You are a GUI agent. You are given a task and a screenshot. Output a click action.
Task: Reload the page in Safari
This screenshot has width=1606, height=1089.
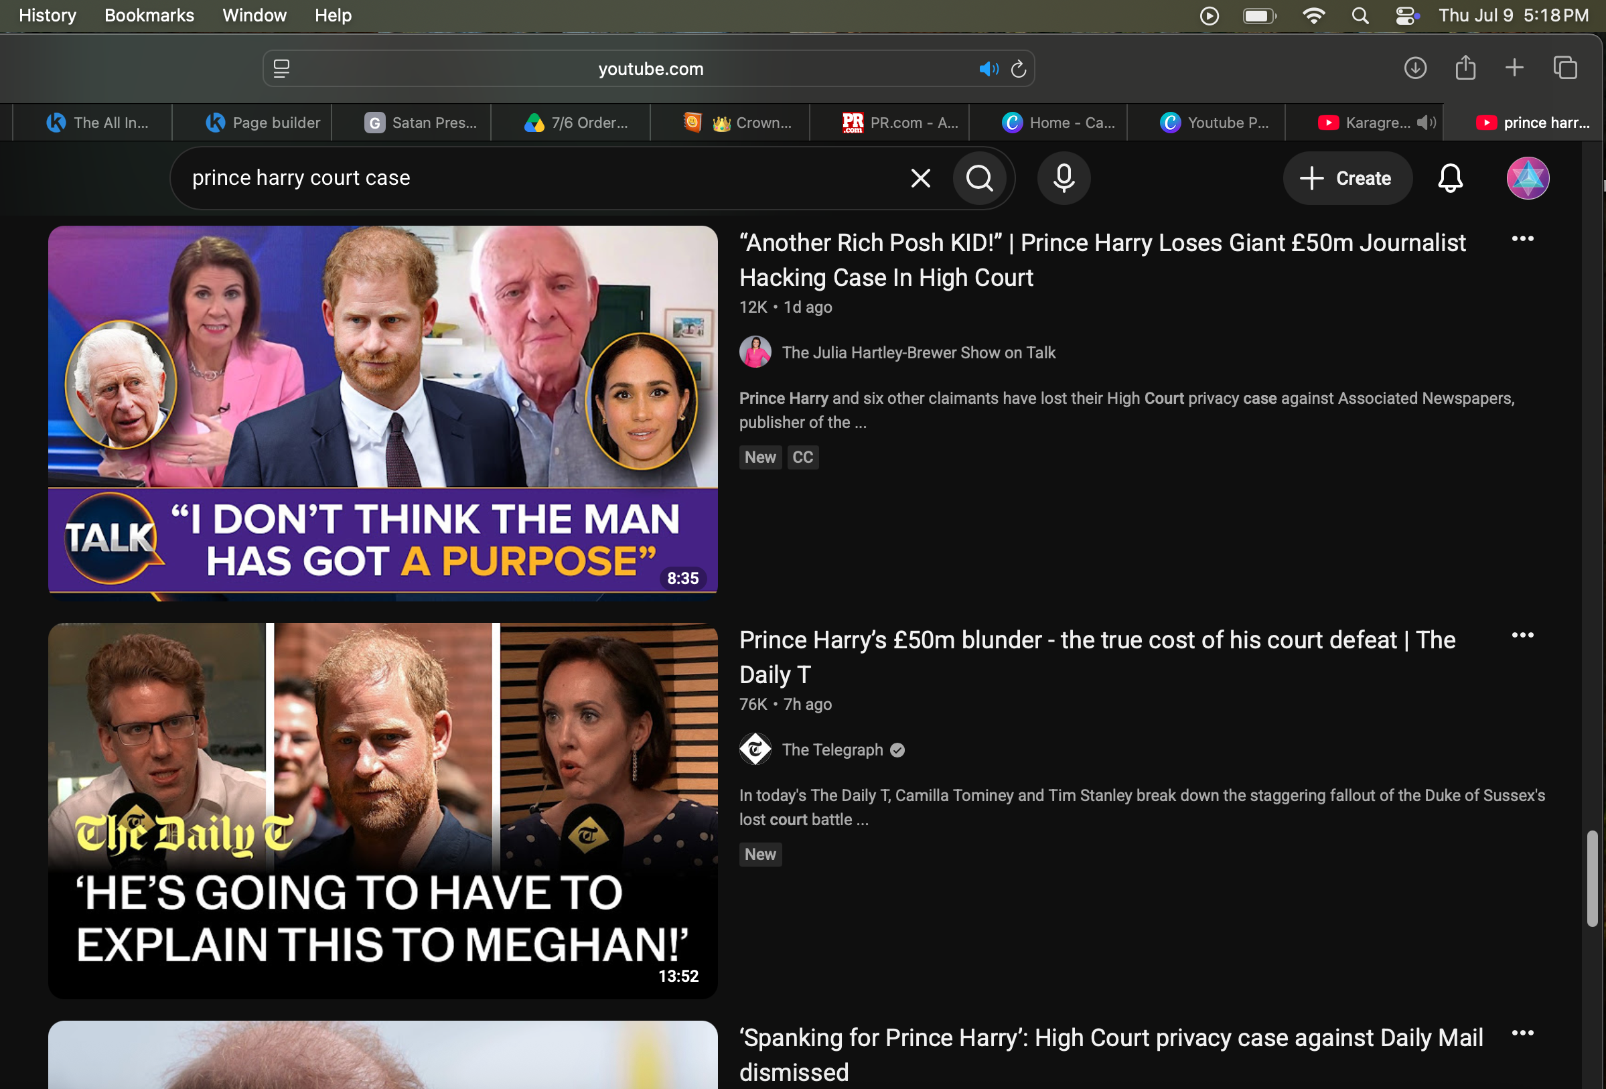[1019, 69]
